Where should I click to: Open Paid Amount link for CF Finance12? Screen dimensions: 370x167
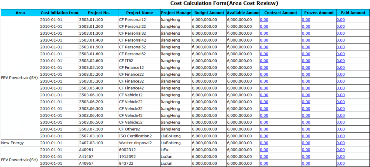[x=340, y=68]
